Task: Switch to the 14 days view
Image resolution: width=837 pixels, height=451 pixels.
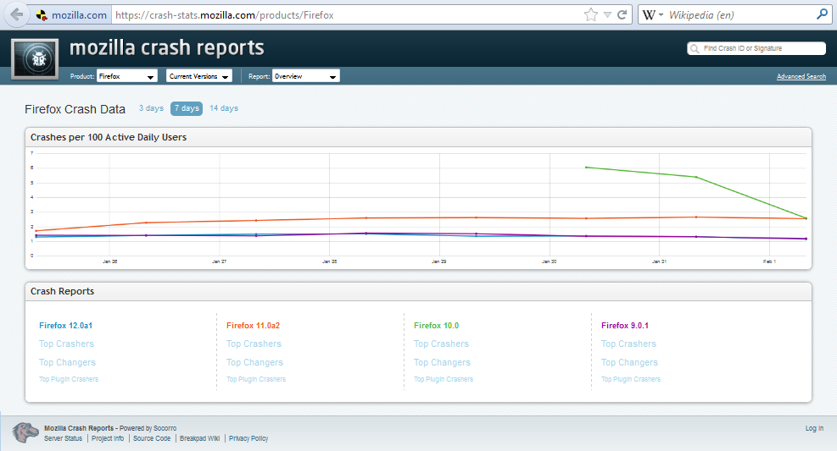Action: tap(224, 108)
